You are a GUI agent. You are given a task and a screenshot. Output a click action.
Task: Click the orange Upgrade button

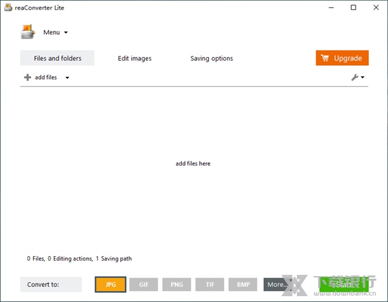click(x=342, y=58)
